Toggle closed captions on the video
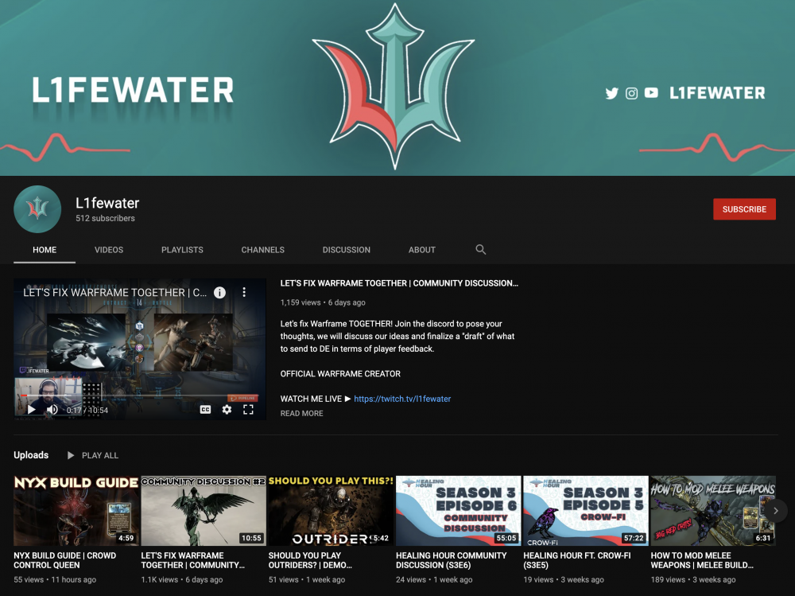The width and height of the screenshot is (795, 596). click(x=205, y=409)
